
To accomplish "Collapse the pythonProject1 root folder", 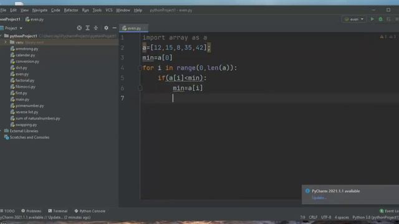I will [x=1, y=36].
